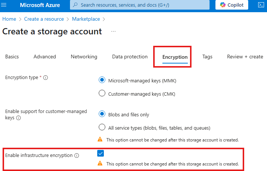Select Customer-managed keys (CMK) option
Image resolution: width=267 pixels, height=171 pixels.
[102, 93]
